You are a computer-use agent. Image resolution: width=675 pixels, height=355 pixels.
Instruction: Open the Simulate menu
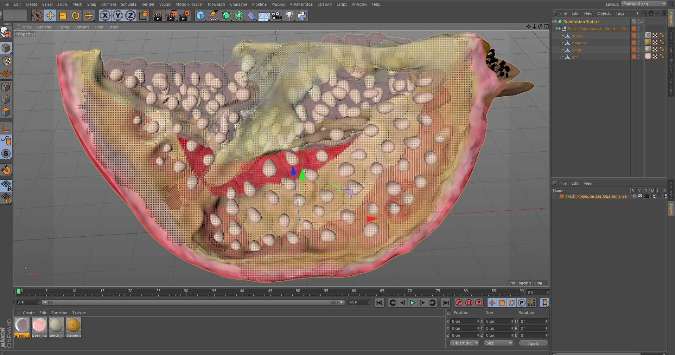(x=128, y=4)
